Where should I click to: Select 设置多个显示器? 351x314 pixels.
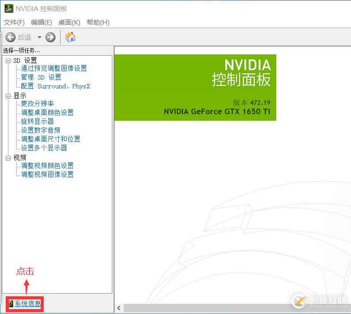44,148
